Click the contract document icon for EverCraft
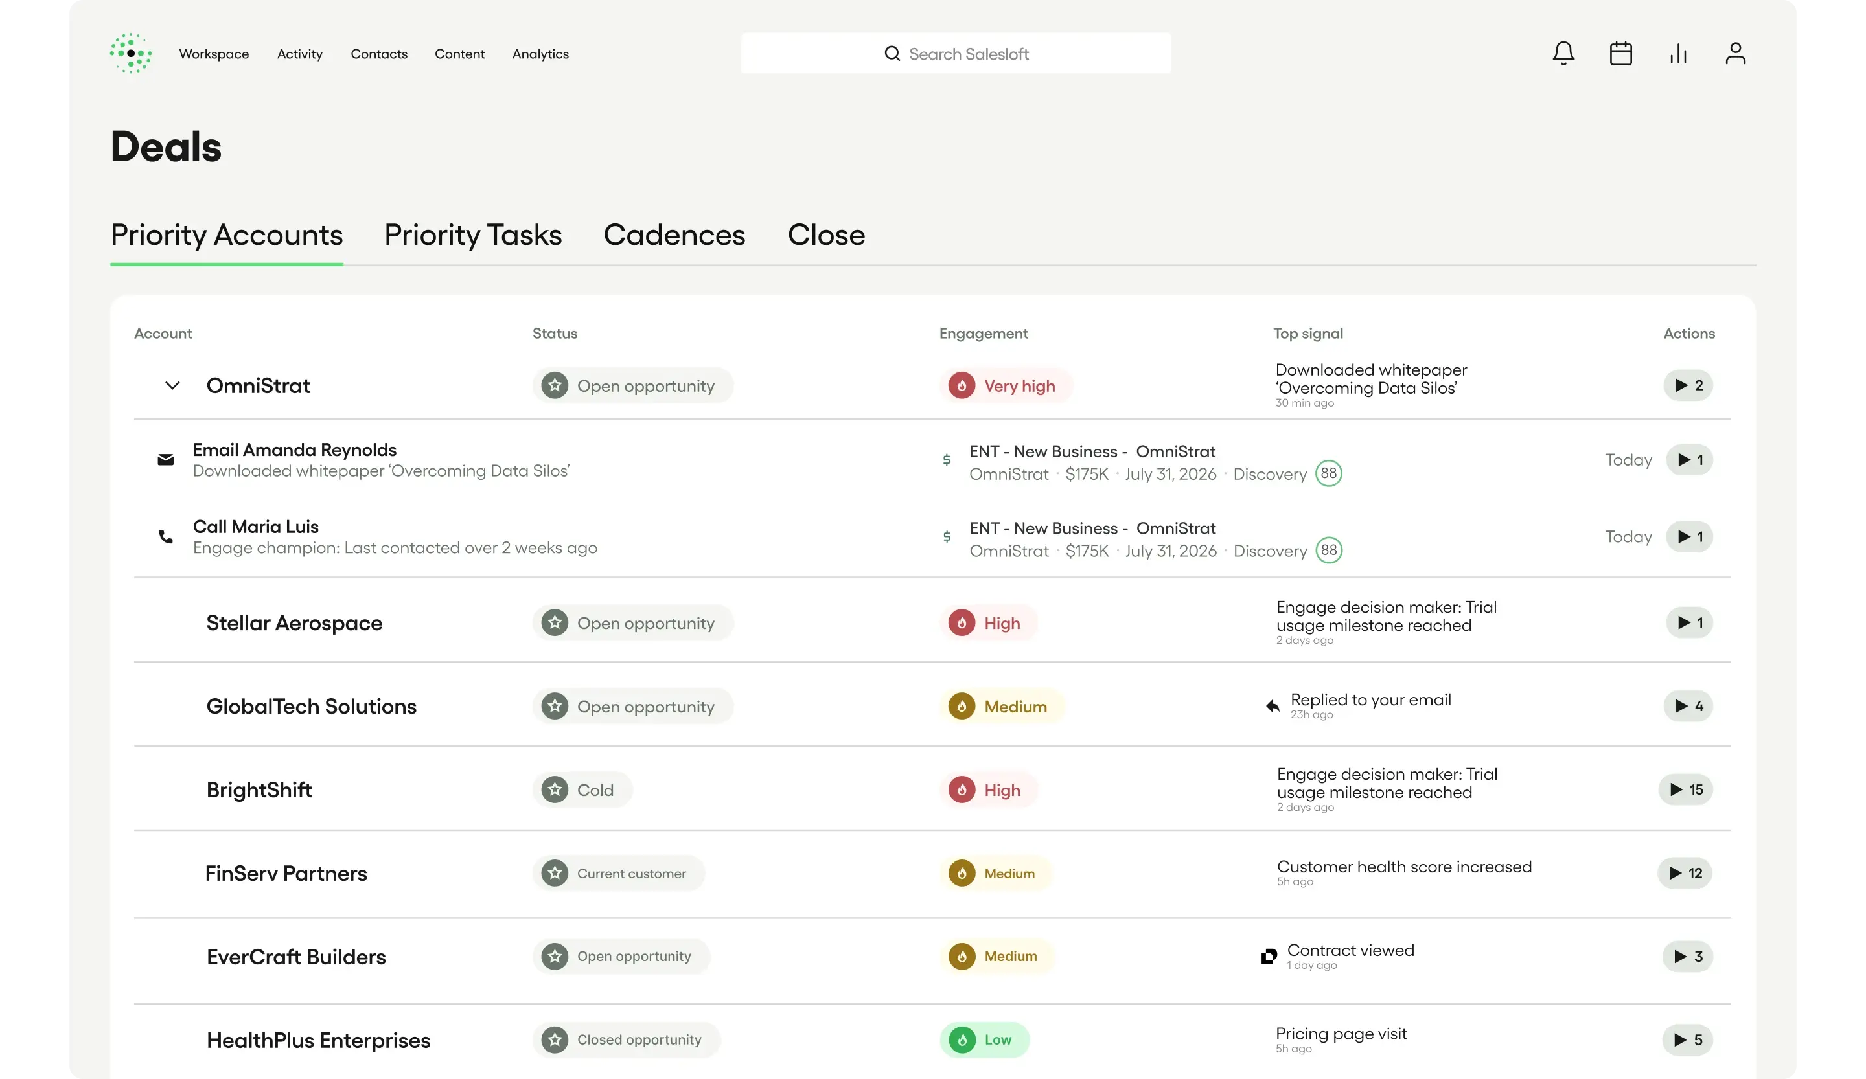Image resolution: width=1866 pixels, height=1079 pixels. [1269, 956]
